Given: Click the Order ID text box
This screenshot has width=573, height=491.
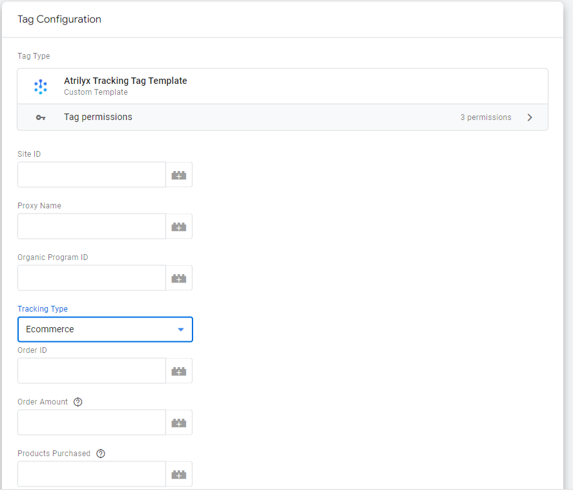Looking at the screenshot, I should click(x=92, y=371).
